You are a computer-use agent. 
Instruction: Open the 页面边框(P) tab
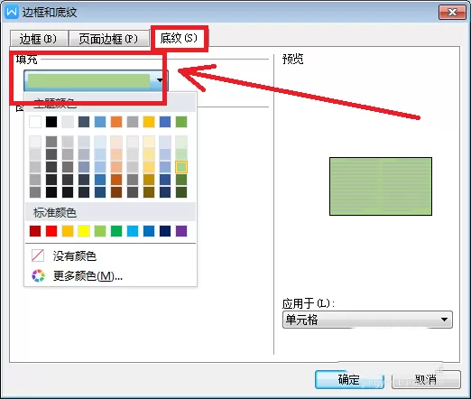pos(109,39)
